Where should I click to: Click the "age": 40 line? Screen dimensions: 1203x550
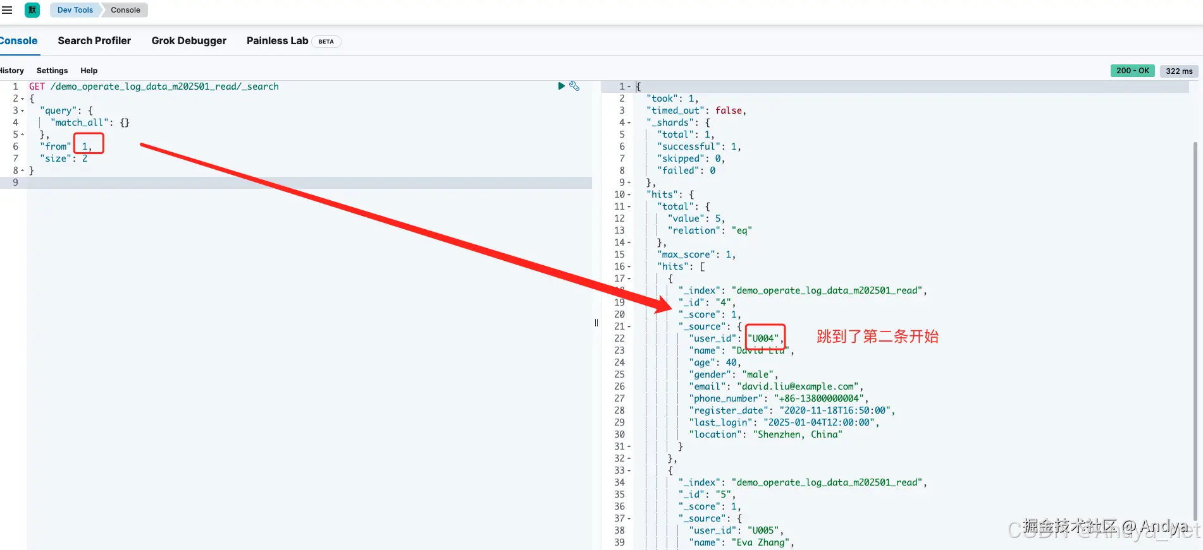click(x=715, y=362)
